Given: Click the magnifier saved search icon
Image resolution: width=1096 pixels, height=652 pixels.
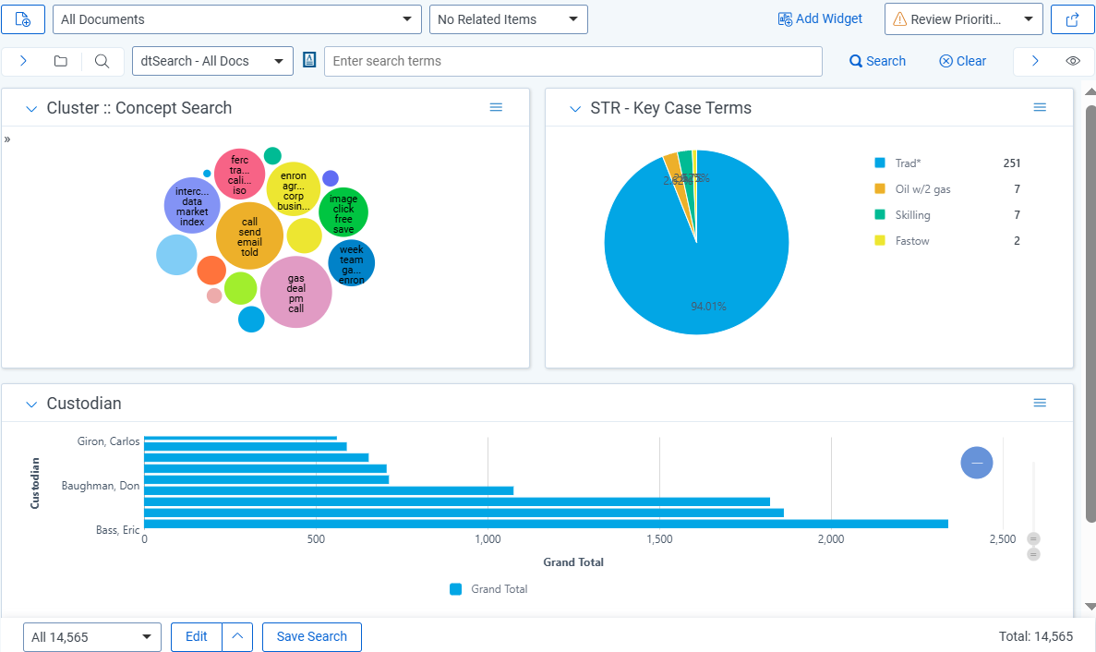Looking at the screenshot, I should (102, 61).
